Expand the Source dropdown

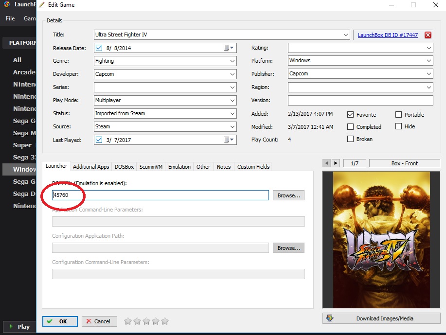coord(232,126)
